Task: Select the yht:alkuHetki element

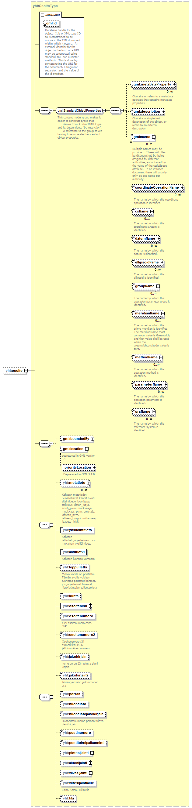Action: (74, 552)
